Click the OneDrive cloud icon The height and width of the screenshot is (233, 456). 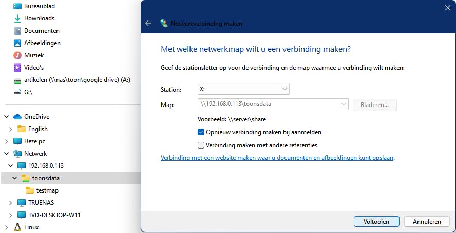coord(17,117)
